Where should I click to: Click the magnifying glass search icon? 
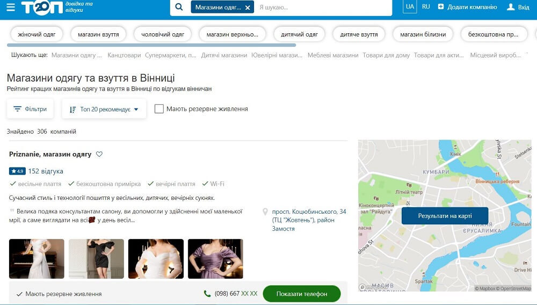coord(179,7)
